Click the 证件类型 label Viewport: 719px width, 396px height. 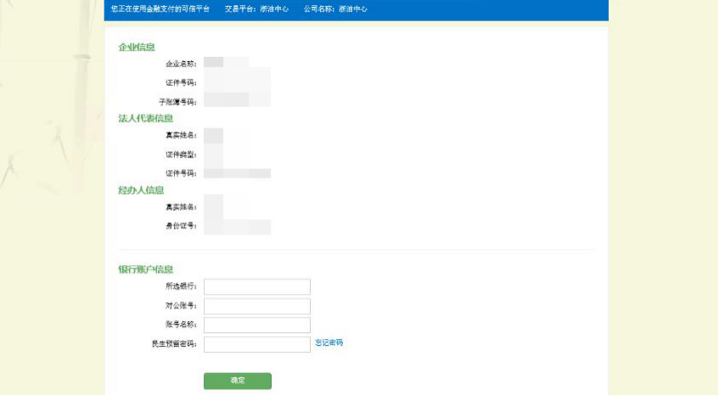click(181, 155)
